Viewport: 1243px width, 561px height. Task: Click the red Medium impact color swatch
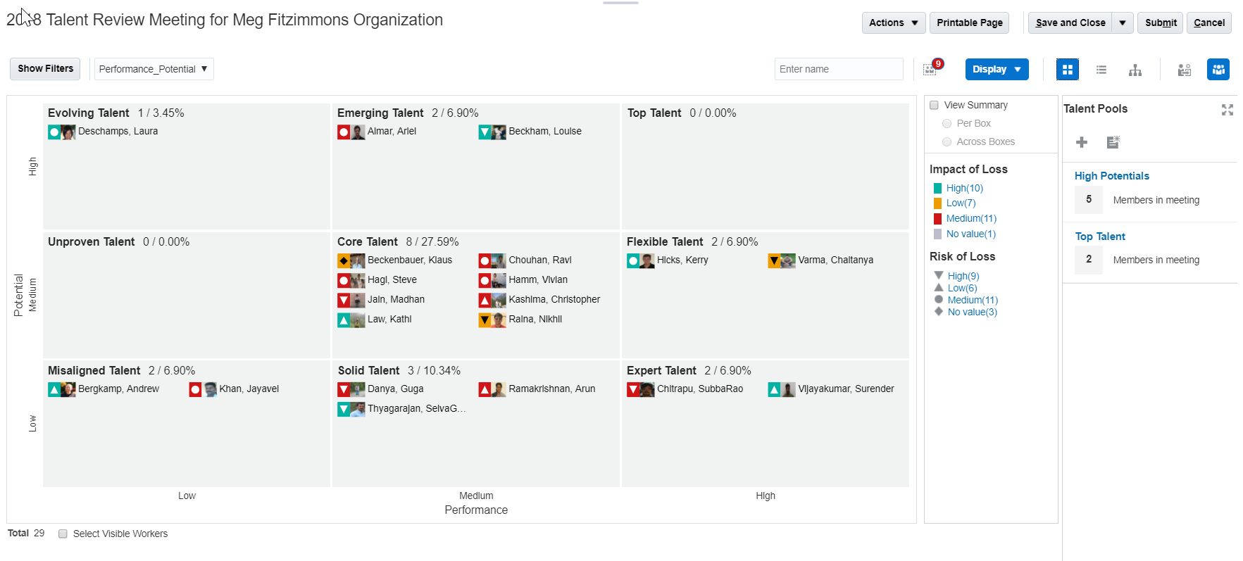937,218
